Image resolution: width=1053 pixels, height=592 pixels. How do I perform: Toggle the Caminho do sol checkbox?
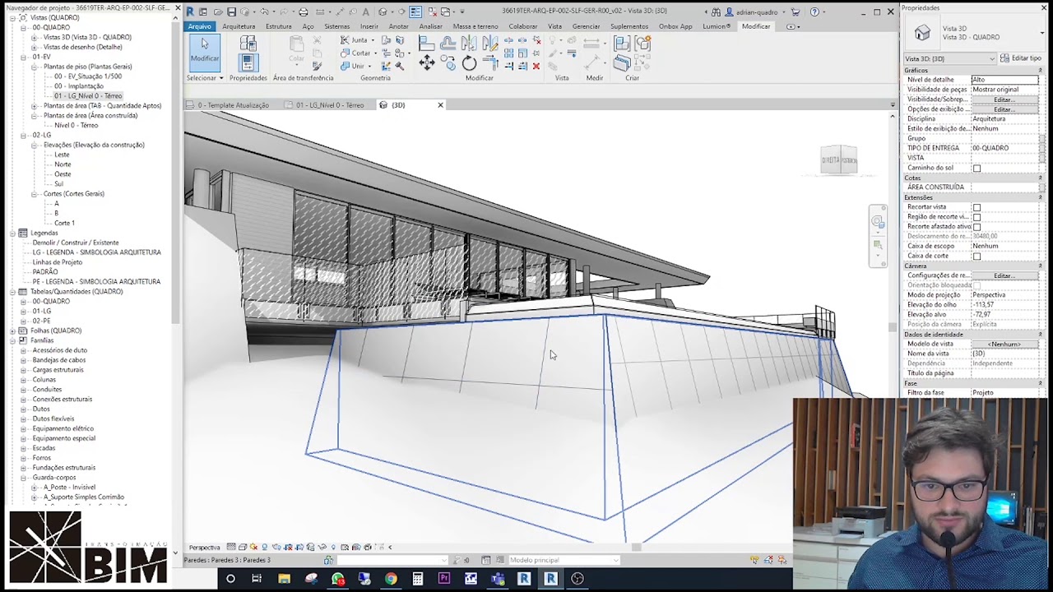coord(976,168)
